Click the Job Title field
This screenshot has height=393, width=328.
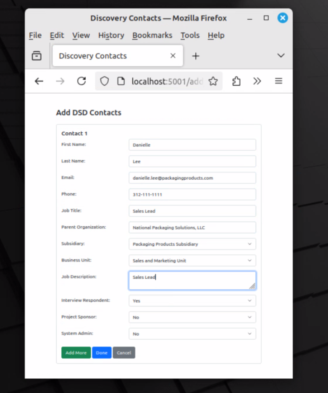tap(192, 211)
